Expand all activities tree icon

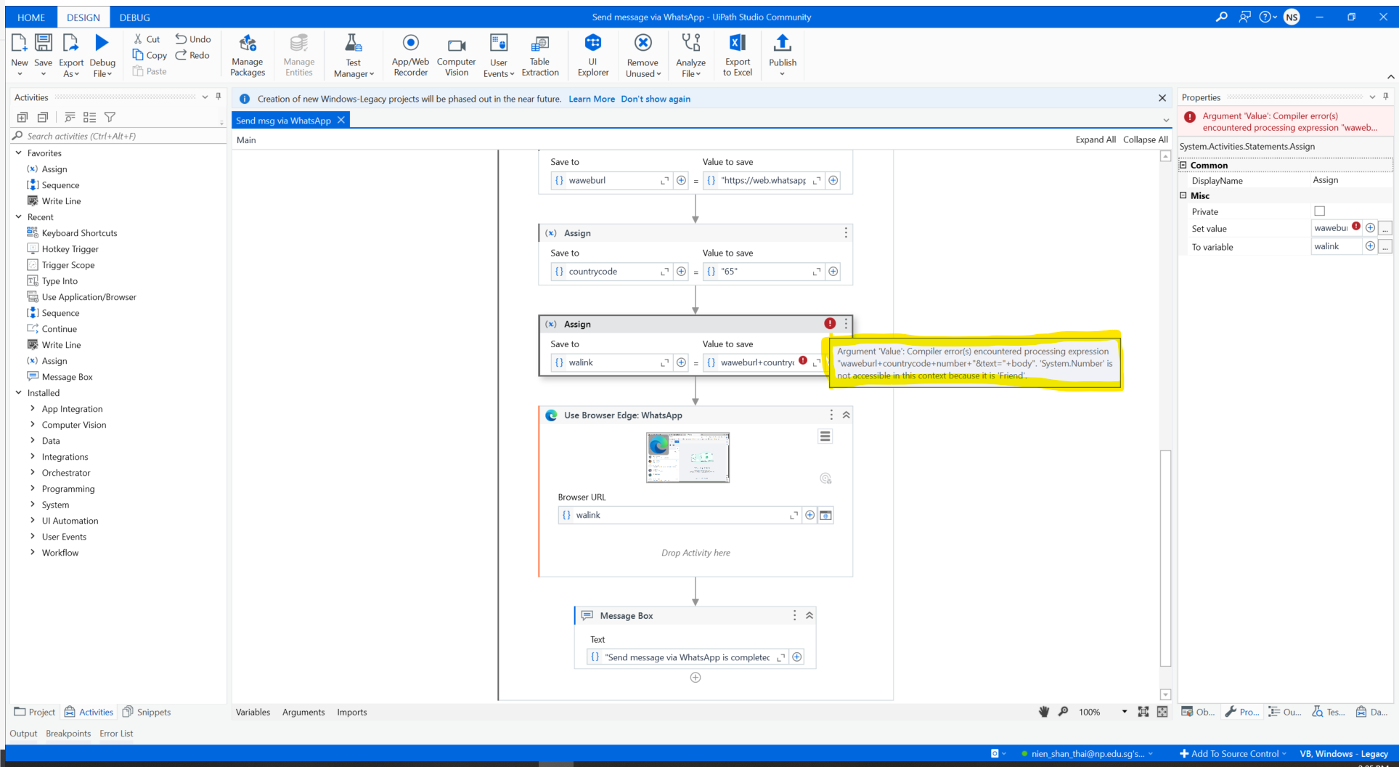(x=23, y=117)
